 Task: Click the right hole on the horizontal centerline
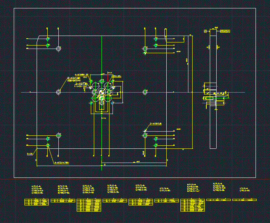(145, 92)
